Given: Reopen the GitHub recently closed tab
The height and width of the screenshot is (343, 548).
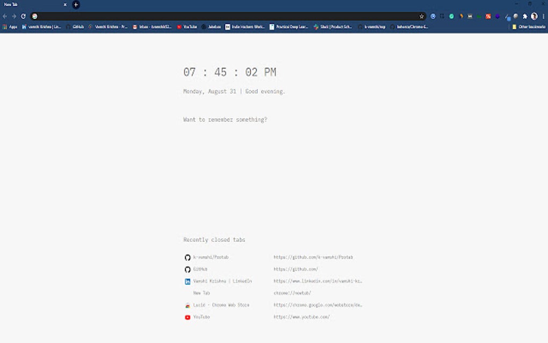Looking at the screenshot, I should pos(201,269).
